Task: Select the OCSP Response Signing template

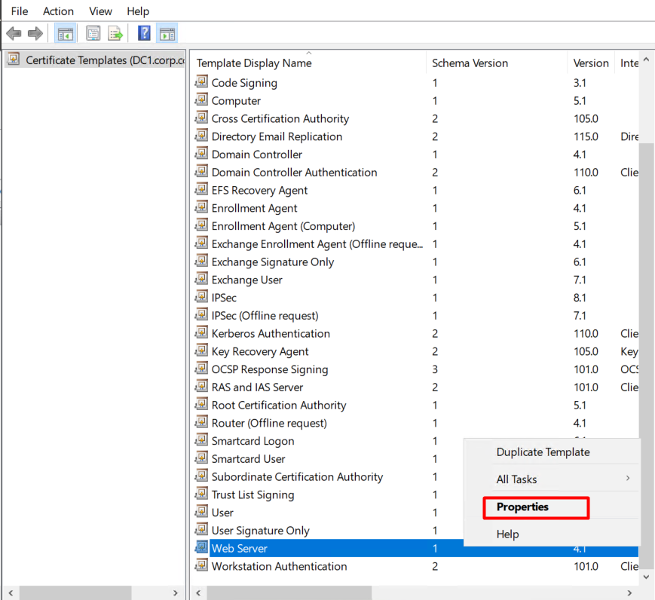Action: [269, 369]
